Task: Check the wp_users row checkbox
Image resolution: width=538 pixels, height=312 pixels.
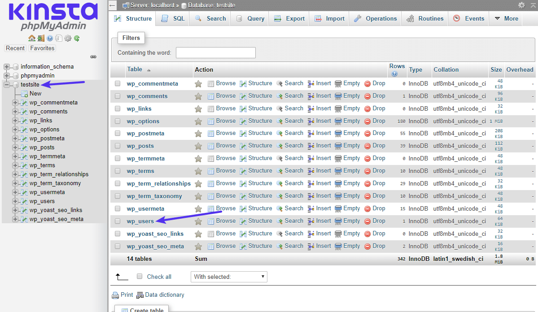Action: 118,221
